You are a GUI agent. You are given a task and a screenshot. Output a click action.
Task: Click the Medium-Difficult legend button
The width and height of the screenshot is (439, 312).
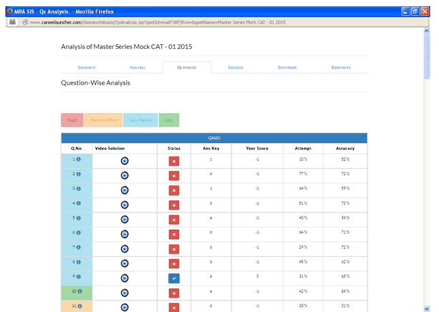(x=103, y=120)
